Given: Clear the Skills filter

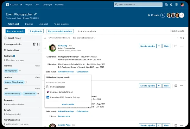Looking at the screenshot, I should coord(38,89).
